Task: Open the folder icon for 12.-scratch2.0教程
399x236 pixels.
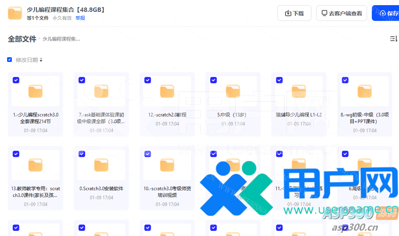Action: point(167,92)
